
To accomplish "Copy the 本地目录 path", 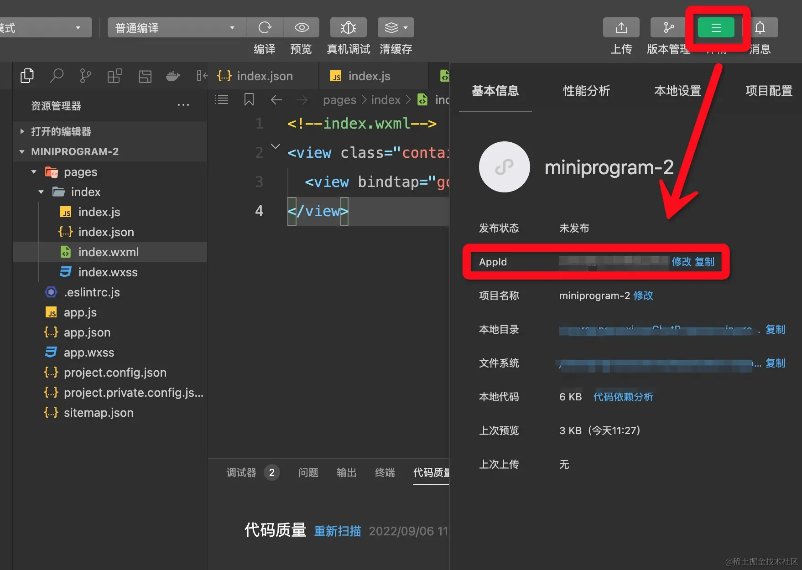I will [776, 329].
